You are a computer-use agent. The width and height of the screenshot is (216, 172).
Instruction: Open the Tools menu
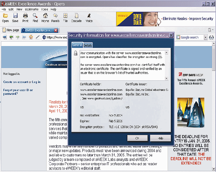click(45, 9)
